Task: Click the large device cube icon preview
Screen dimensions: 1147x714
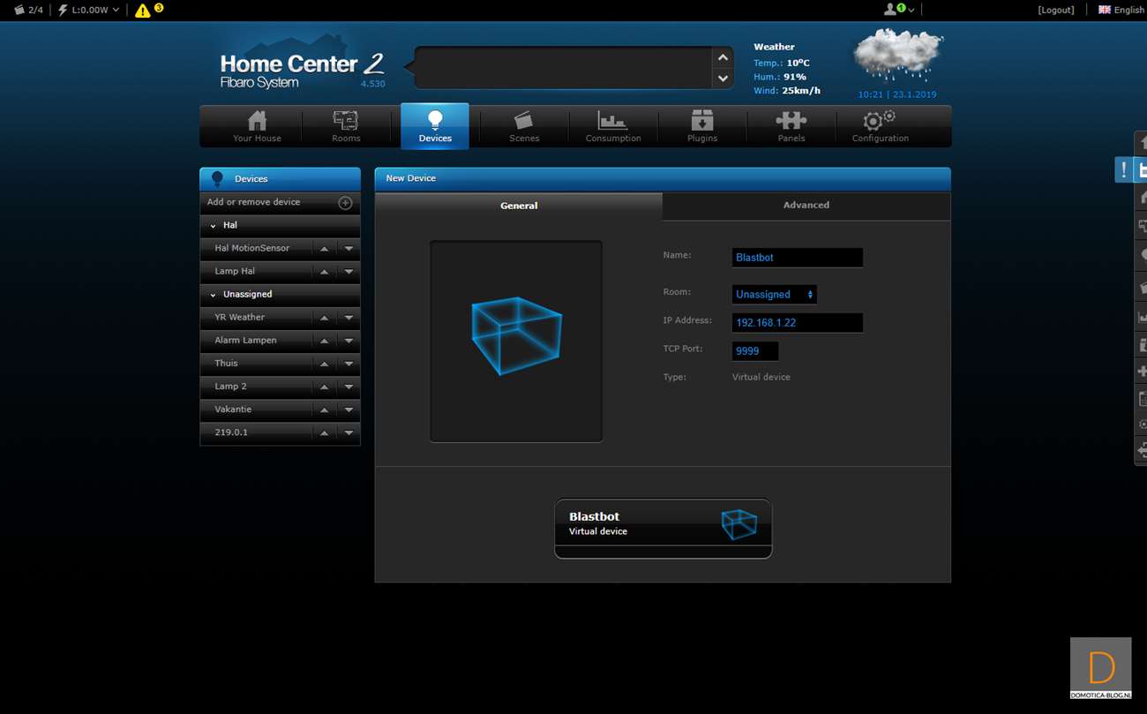Action: tap(516, 341)
